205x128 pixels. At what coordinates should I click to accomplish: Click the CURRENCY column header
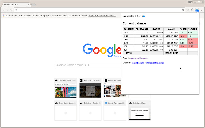click(x=129, y=29)
